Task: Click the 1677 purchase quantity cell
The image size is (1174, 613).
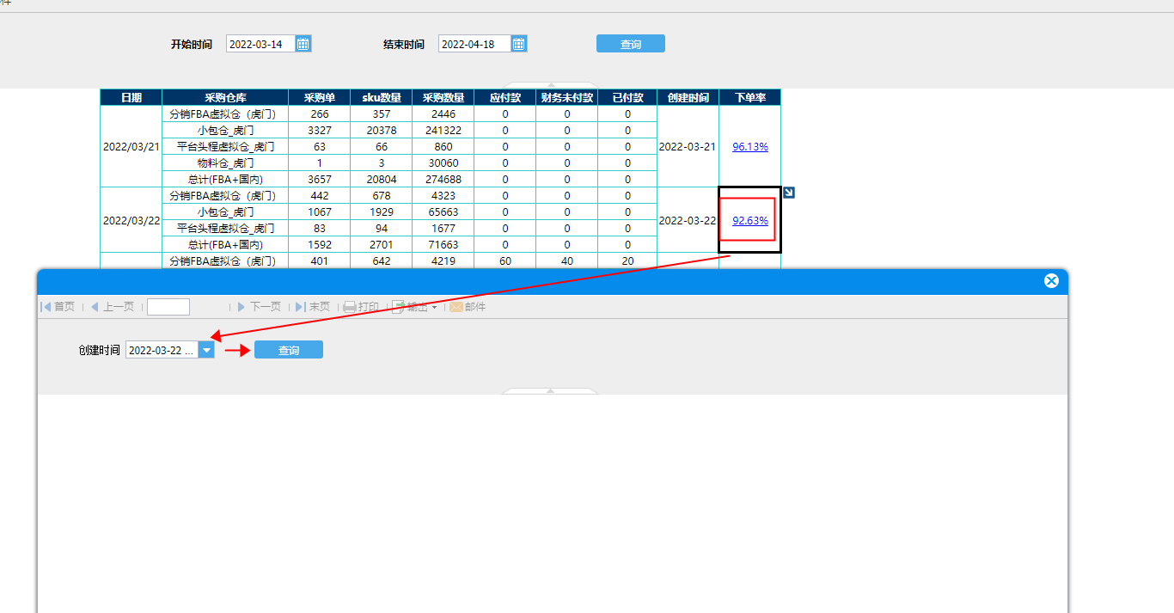Action: tap(443, 229)
